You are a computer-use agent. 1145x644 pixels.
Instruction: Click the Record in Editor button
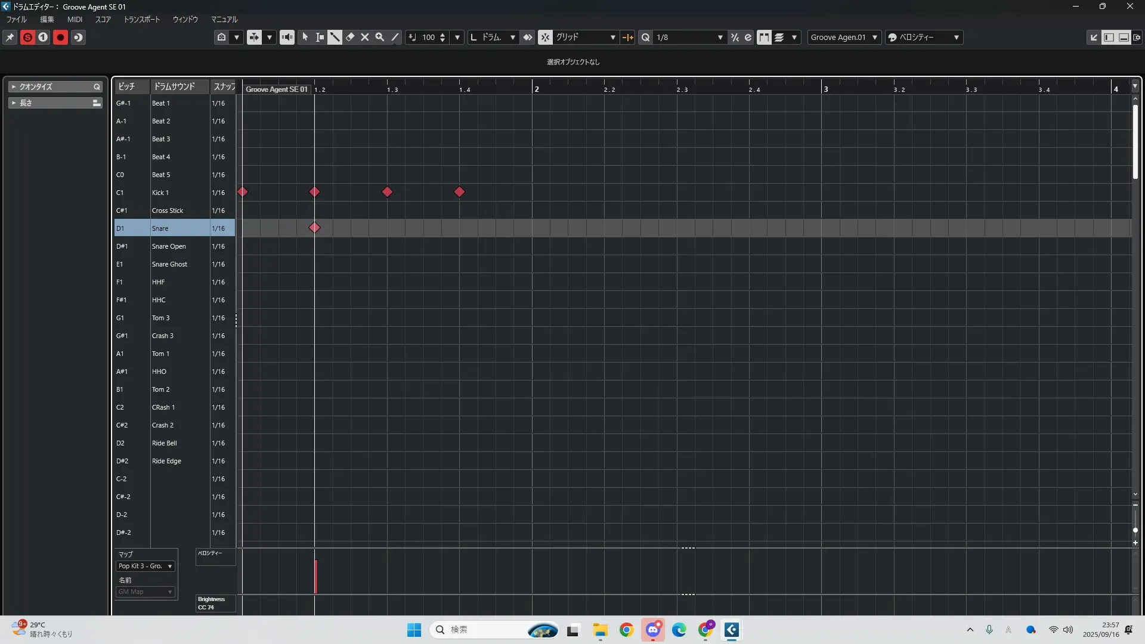(x=60, y=37)
